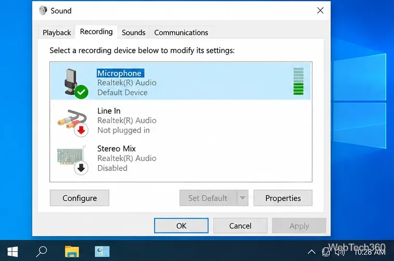Open Control Panel icon on taskbar

[102, 252]
